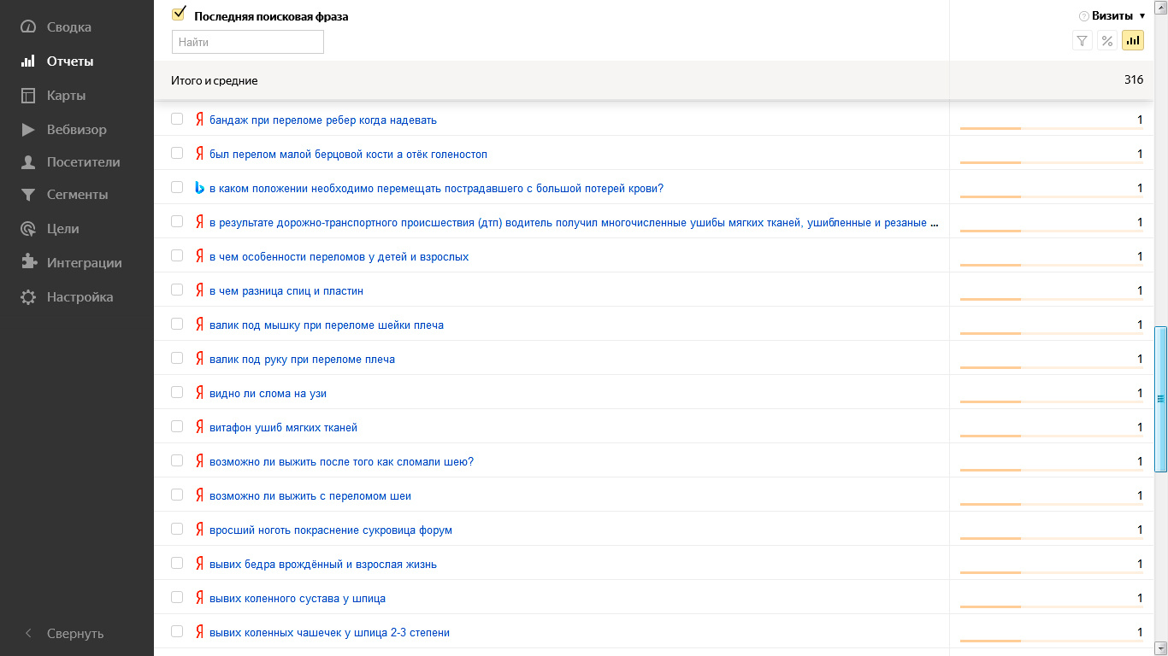Collapse the sidebar with Свернуть
The width and height of the screenshot is (1168, 656).
coord(64,634)
